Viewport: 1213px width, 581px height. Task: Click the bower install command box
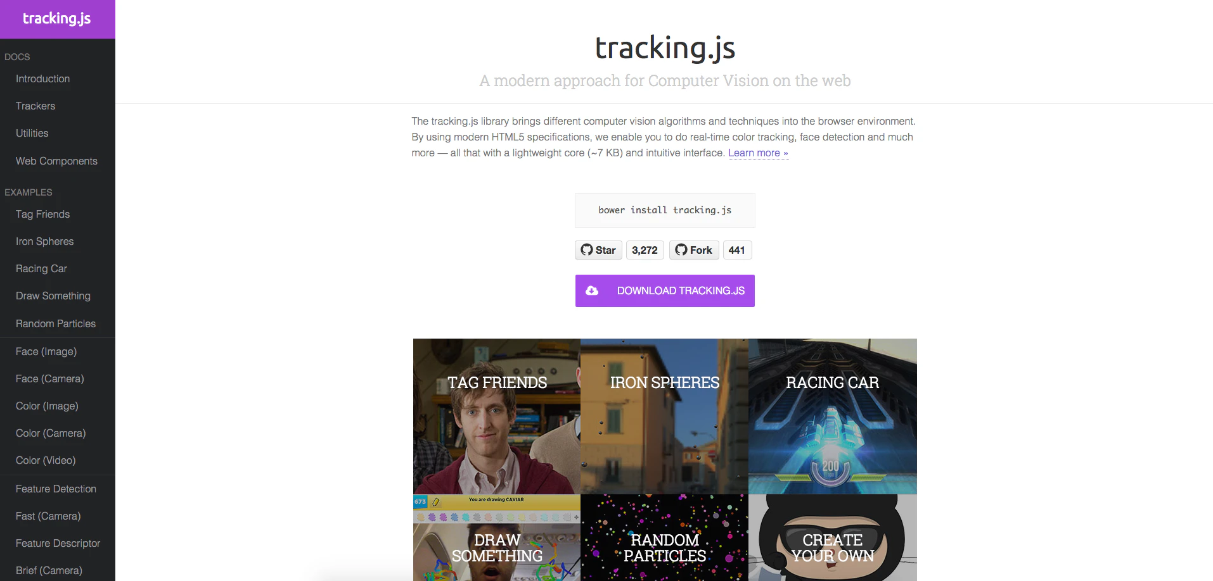click(x=665, y=210)
